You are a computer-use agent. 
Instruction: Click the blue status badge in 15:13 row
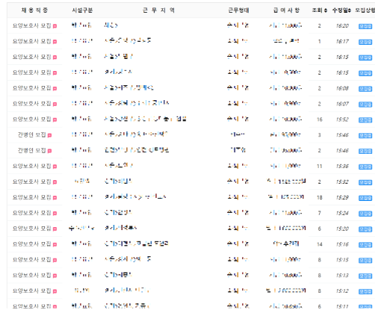(365, 276)
